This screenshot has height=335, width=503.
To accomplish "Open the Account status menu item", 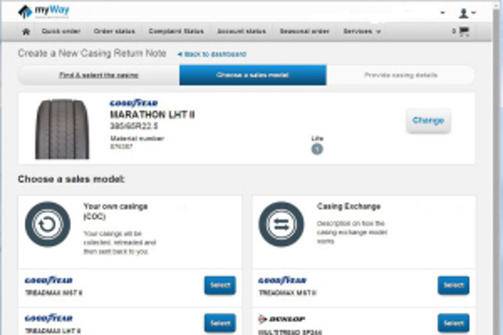I will pos(241,31).
